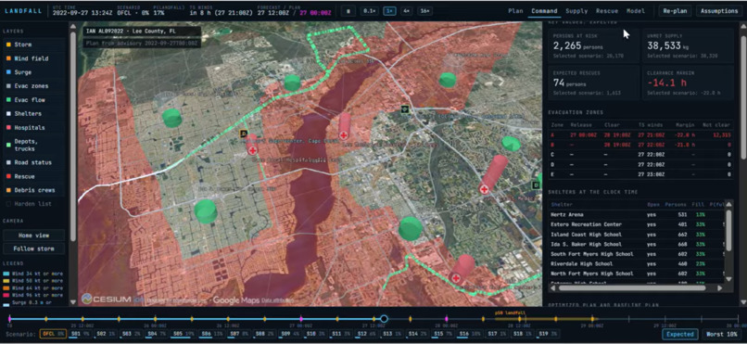Click the hospital marker with the tallest red cylinder

pos(484,190)
